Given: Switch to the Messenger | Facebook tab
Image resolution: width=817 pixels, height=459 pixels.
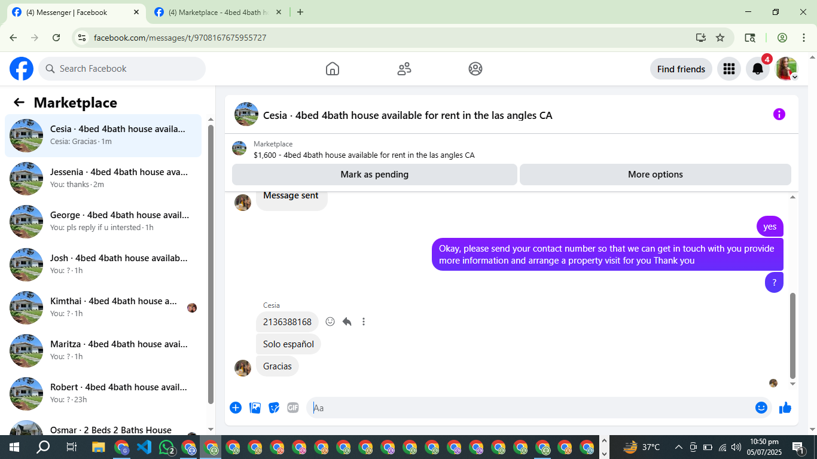Looking at the screenshot, I should click(x=75, y=12).
